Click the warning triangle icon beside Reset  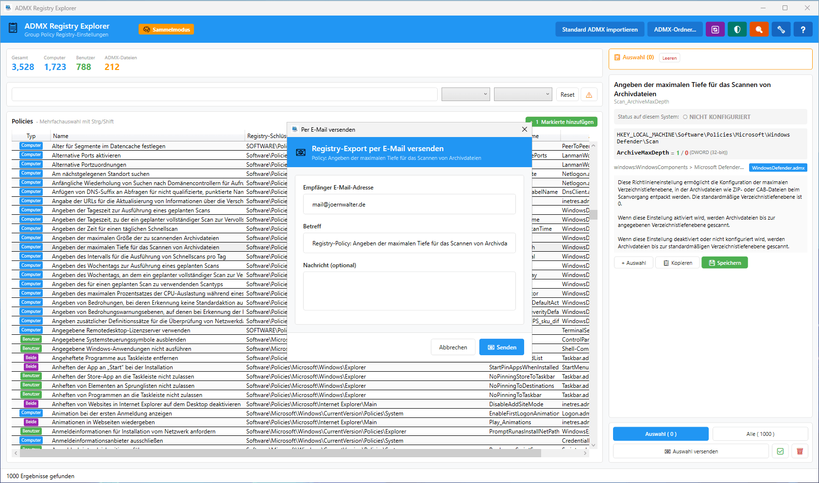click(589, 95)
